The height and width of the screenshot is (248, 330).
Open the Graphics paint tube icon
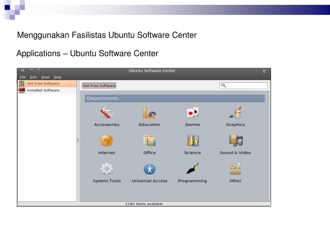tap(236, 112)
